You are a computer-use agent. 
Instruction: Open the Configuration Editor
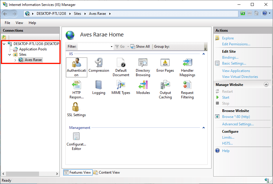pos(76,138)
